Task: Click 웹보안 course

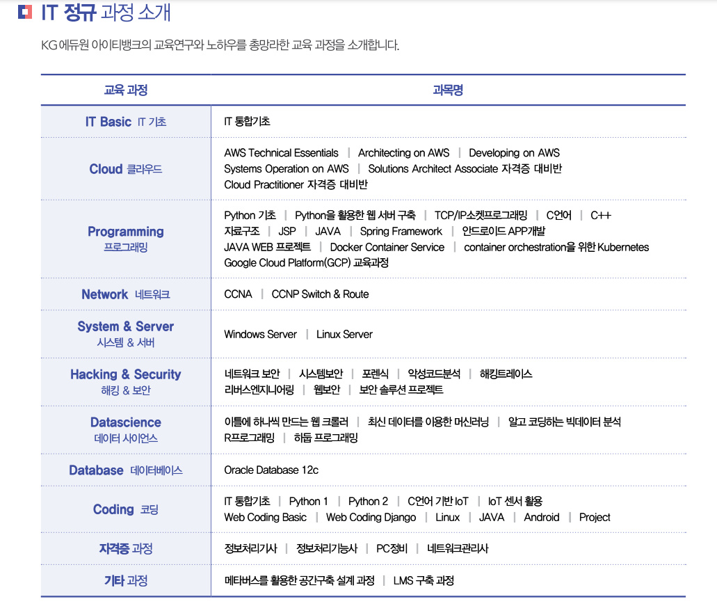Action: point(326,390)
